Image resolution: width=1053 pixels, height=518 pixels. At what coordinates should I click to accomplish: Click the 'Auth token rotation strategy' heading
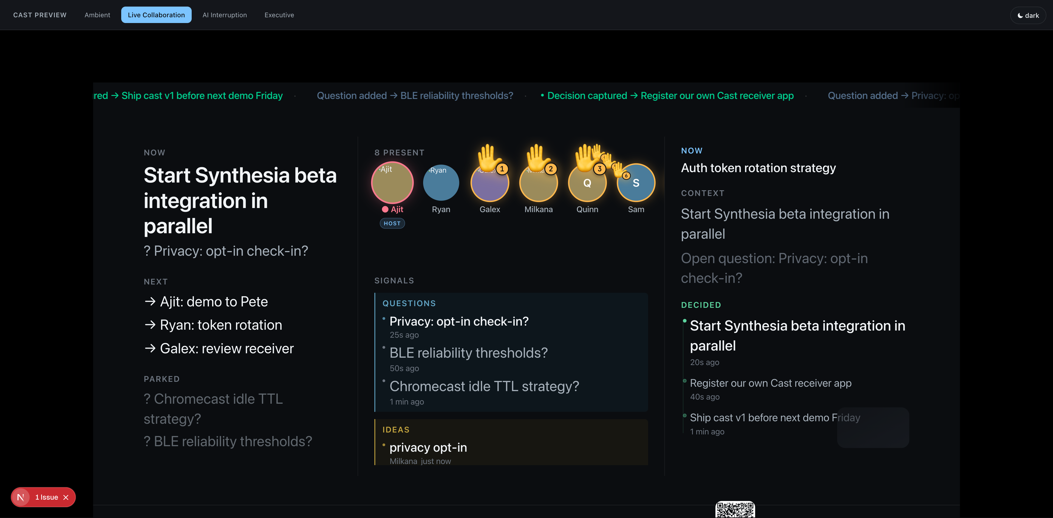[x=758, y=168]
